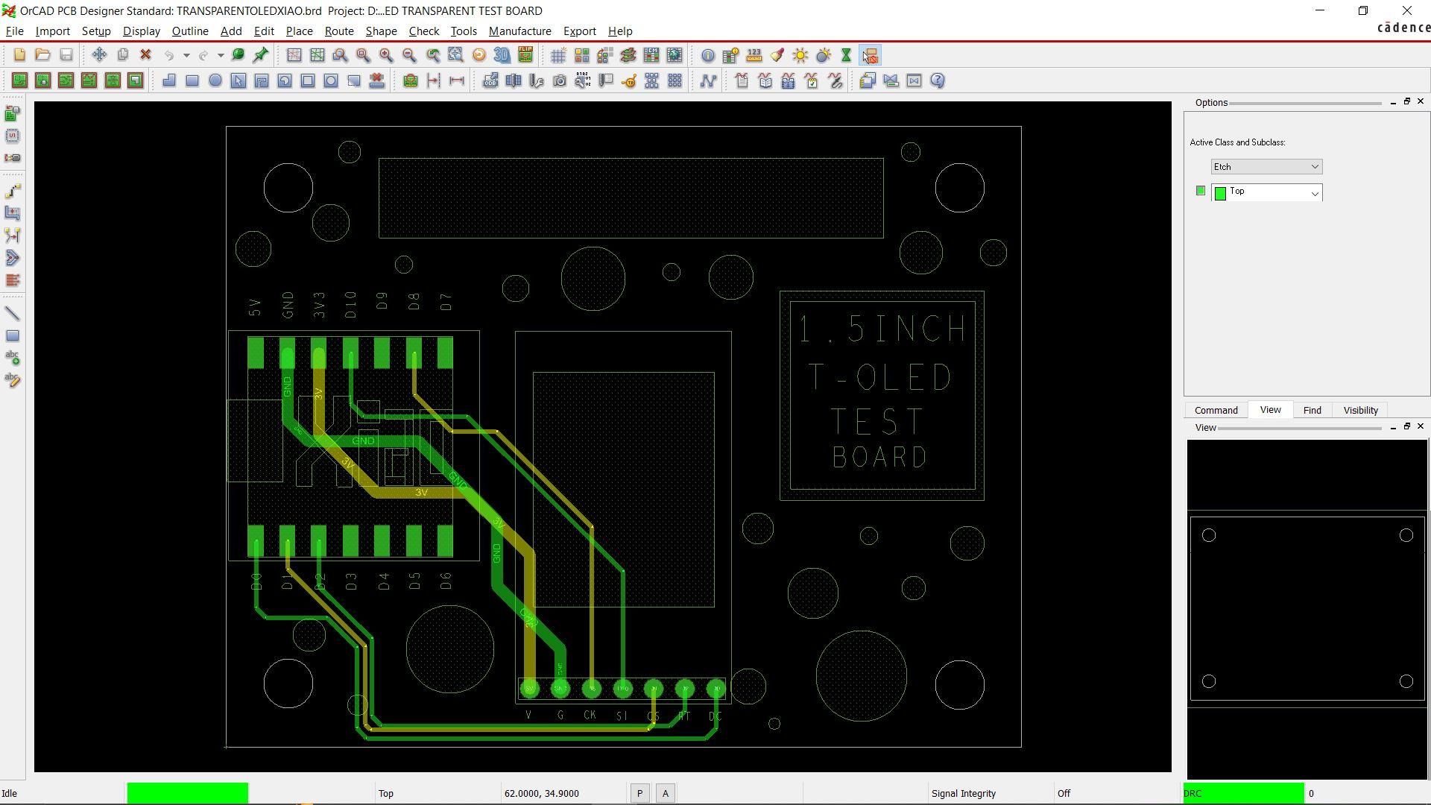
Task: Switch to the Visibility tab
Action: click(x=1361, y=411)
